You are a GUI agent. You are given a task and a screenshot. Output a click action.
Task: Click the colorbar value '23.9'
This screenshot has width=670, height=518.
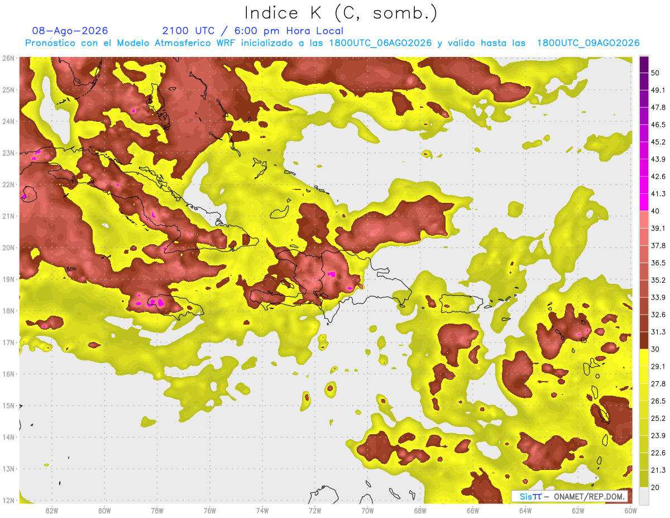[658, 436]
